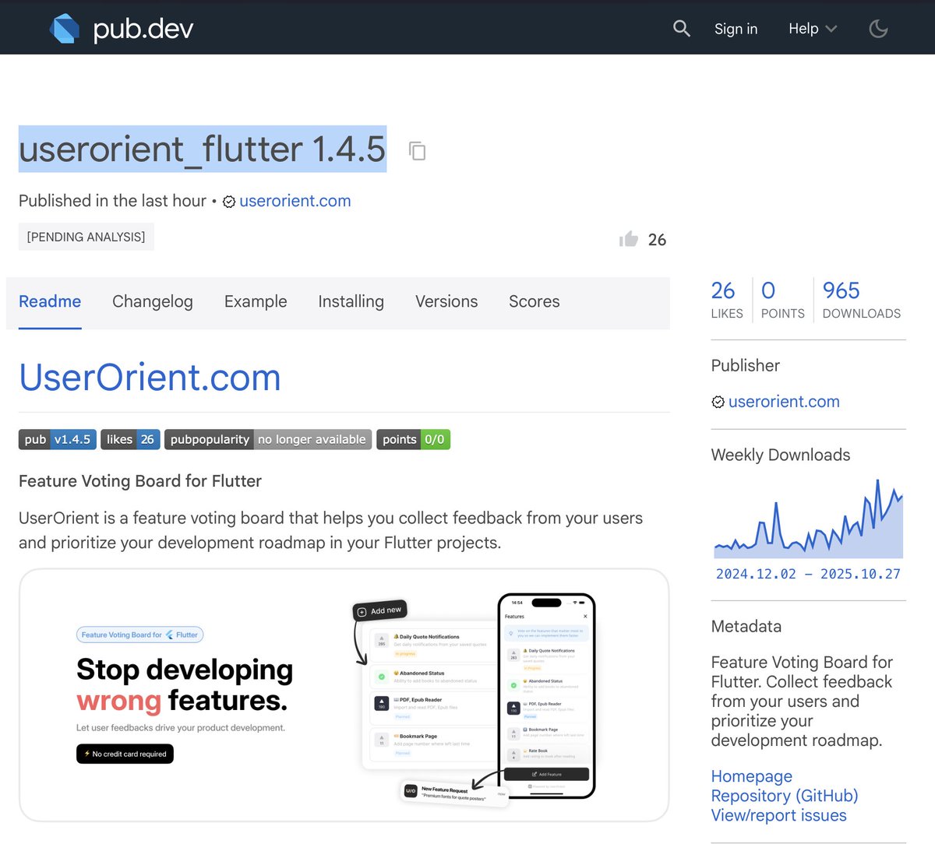The height and width of the screenshot is (844, 935).
Task: Click the pub v1.4.5 version badge
Action: click(57, 439)
